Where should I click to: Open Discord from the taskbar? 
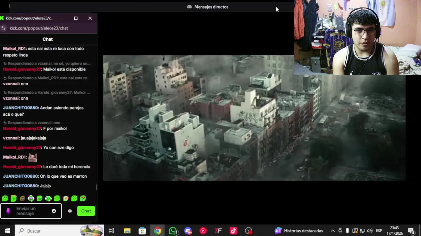pos(188,231)
